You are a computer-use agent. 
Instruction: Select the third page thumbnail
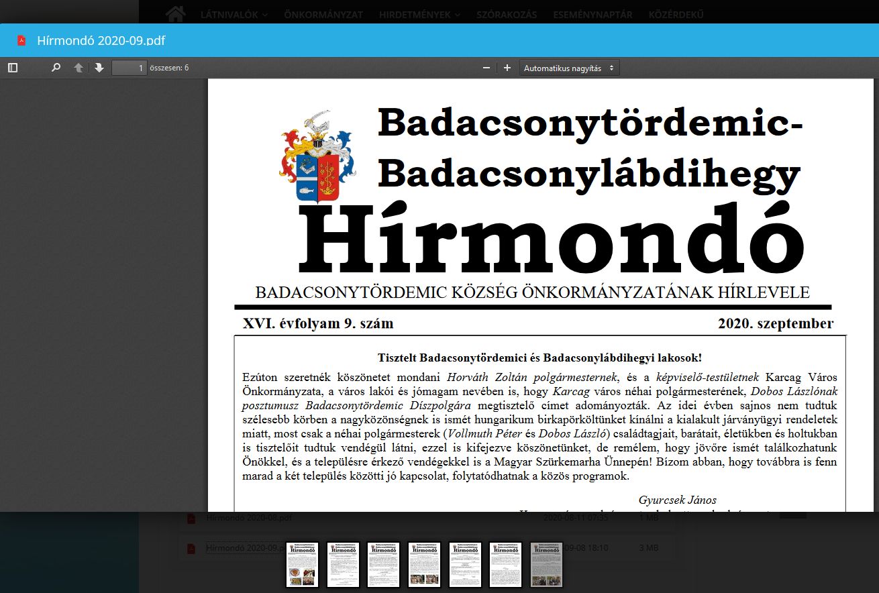click(384, 565)
